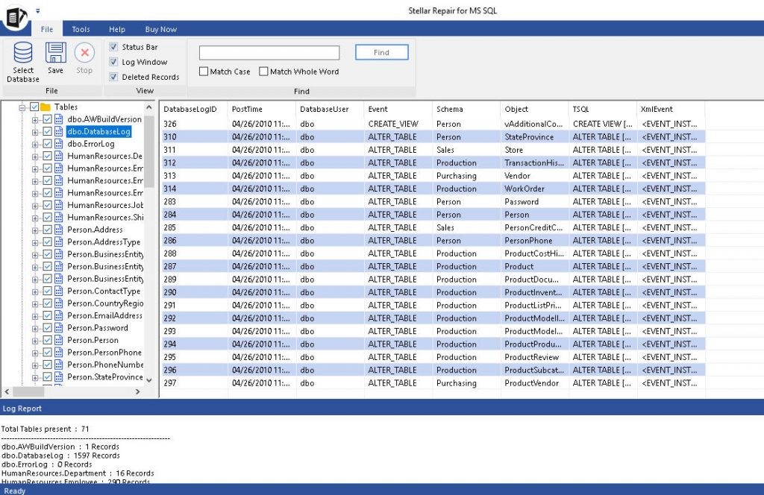Open the Tools ribbon tab

(x=81, y=29)
